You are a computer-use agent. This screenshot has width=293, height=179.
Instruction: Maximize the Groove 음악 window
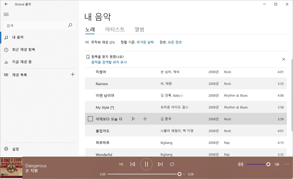point(275,4)
